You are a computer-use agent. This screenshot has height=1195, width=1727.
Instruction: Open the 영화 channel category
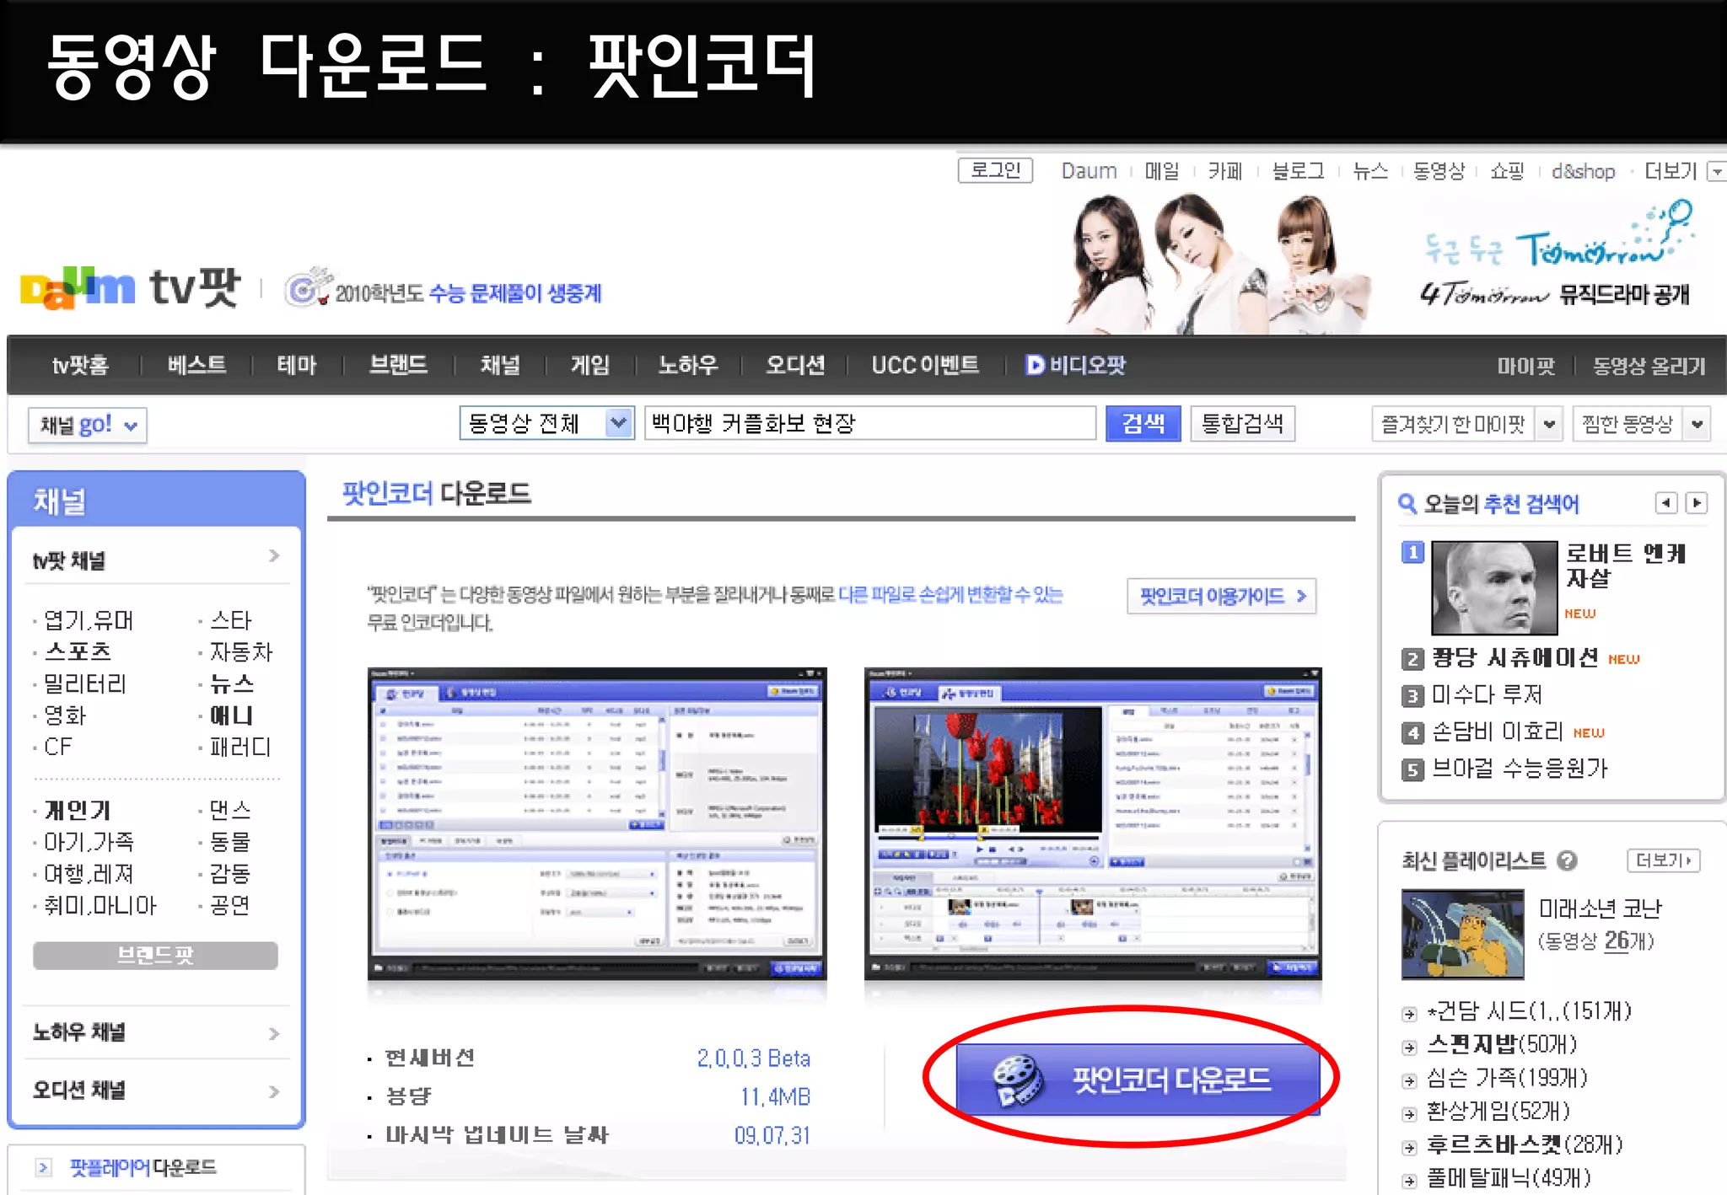(x=65, y=715)
